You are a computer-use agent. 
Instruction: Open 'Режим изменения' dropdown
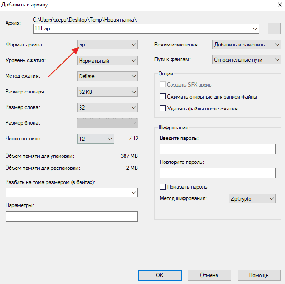pyautogui.click(x=246, y=45)
